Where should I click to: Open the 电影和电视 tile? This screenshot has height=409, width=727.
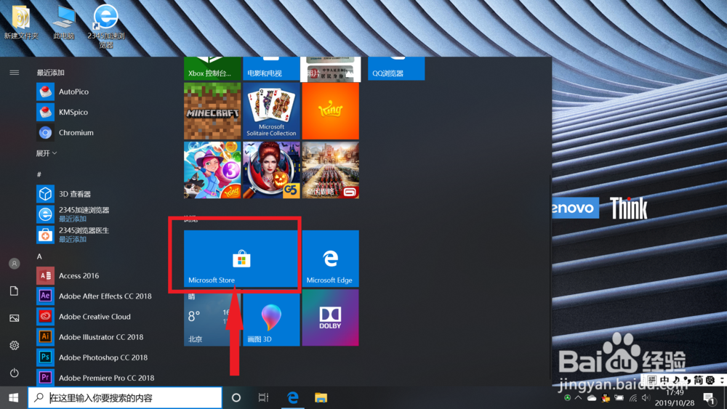pos(271,68)
